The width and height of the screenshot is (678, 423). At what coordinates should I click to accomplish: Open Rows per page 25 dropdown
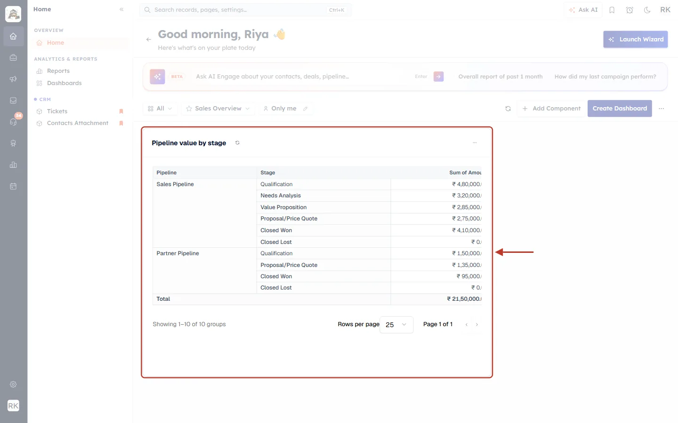click(x=396, y=325)
